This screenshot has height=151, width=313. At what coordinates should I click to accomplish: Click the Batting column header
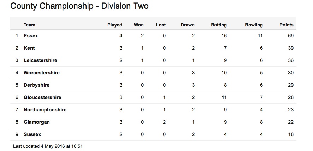tap(219, 25)
